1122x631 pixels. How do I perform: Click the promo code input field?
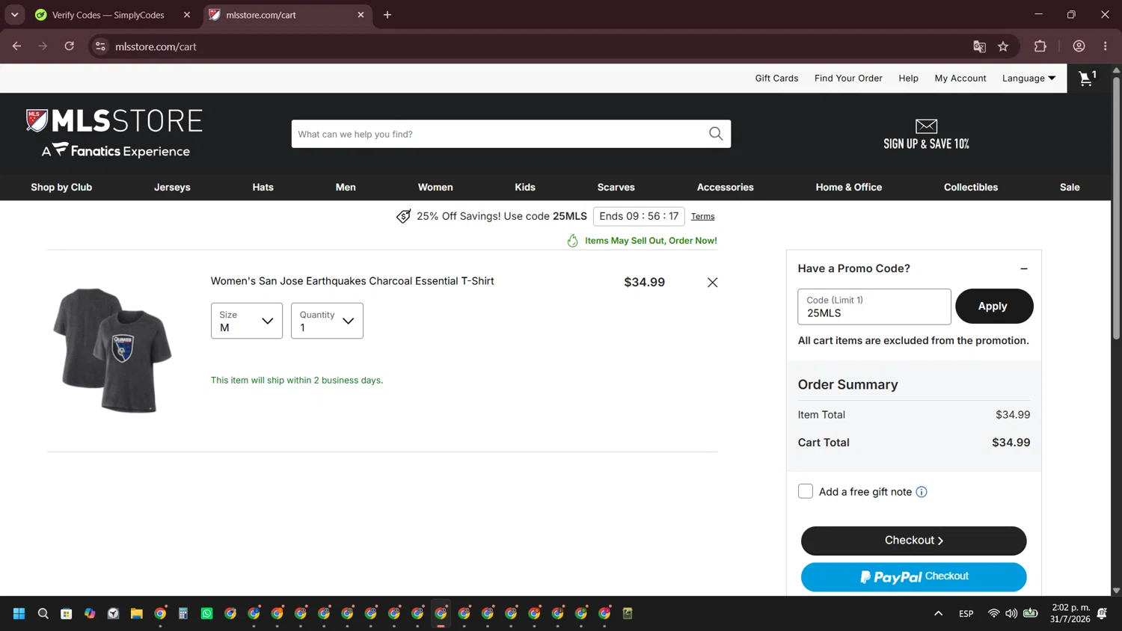point(874,307)
